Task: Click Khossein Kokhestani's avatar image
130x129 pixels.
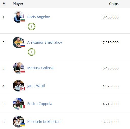Action: click(18, 122)
